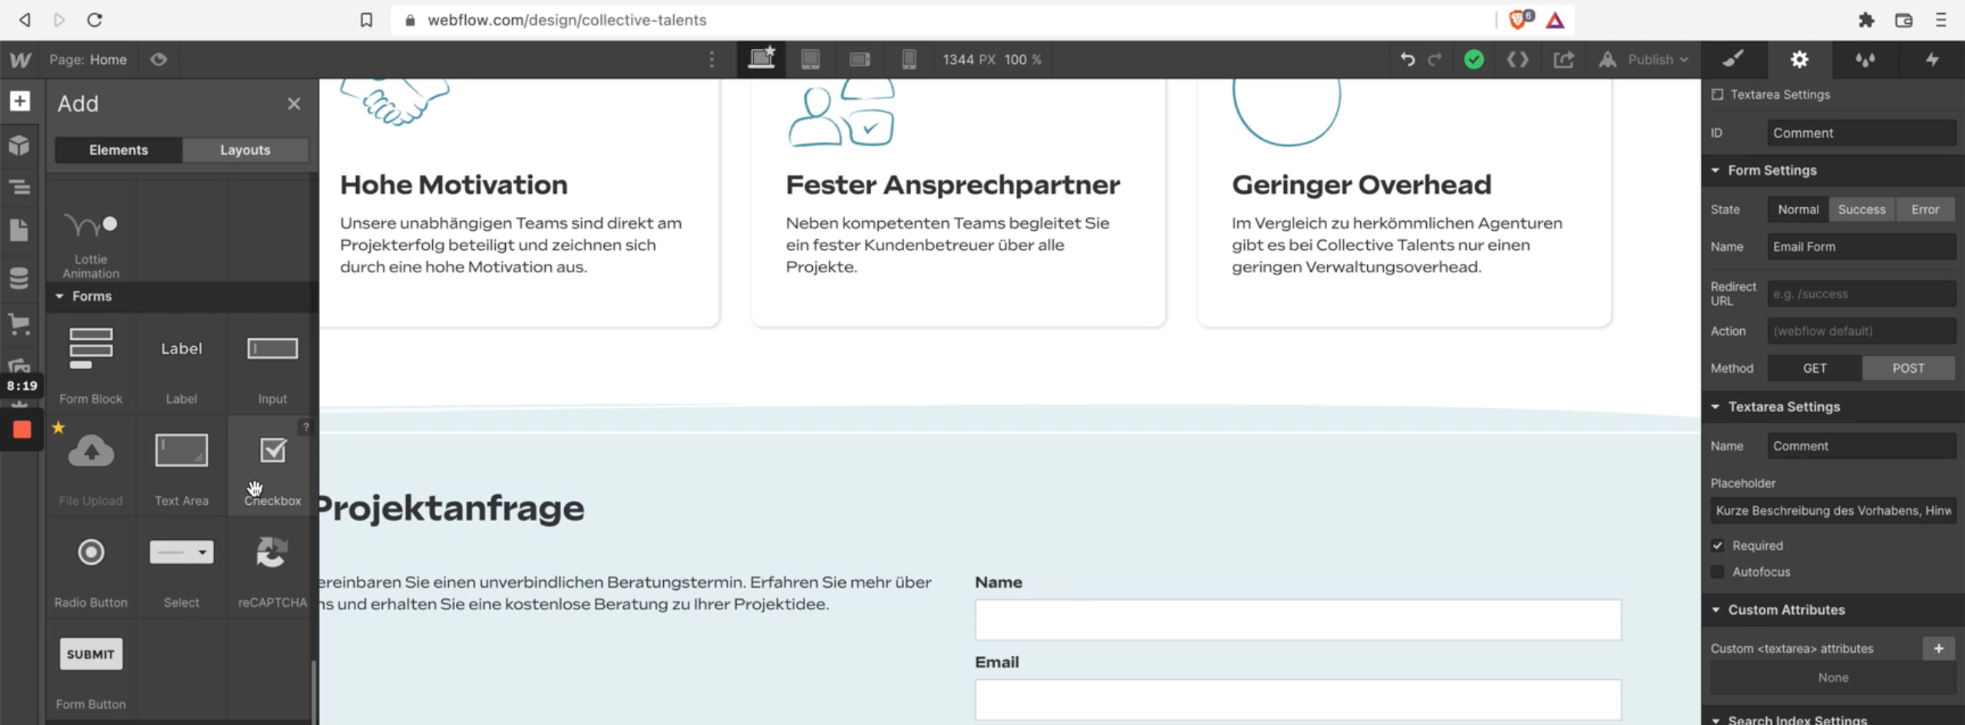
Task: Click the canvas Name input field
Action: (1298, 620)
